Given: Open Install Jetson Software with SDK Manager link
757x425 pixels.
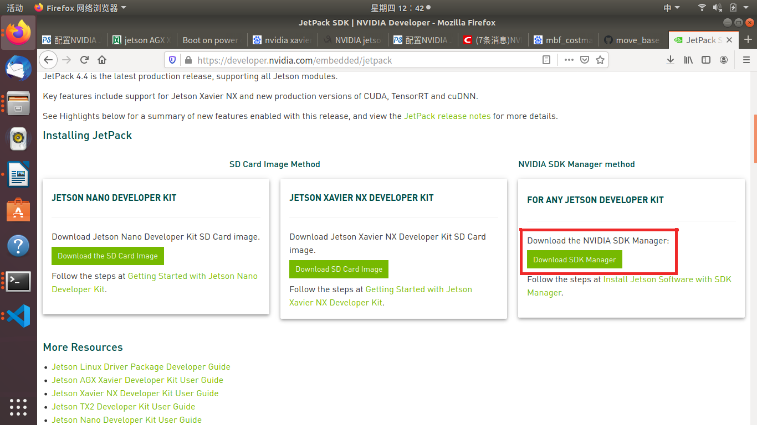Looking at the screenshot, I should click(629, 286).
